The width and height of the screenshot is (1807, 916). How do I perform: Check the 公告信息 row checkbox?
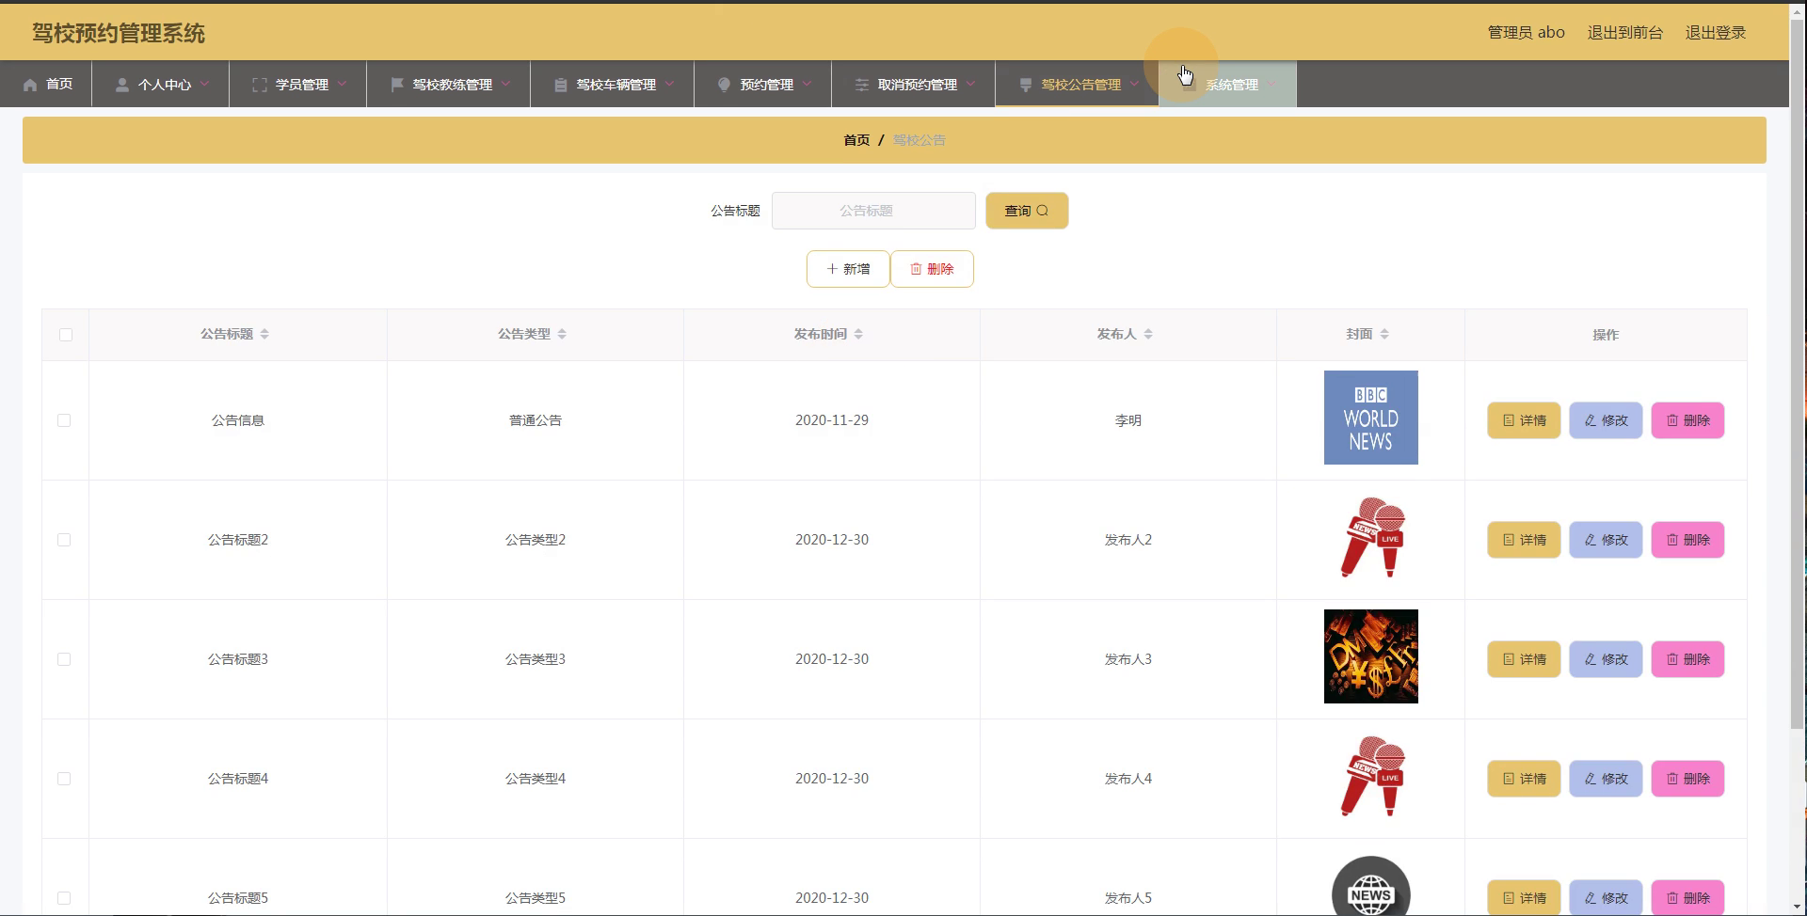click(x=64, y=420)
